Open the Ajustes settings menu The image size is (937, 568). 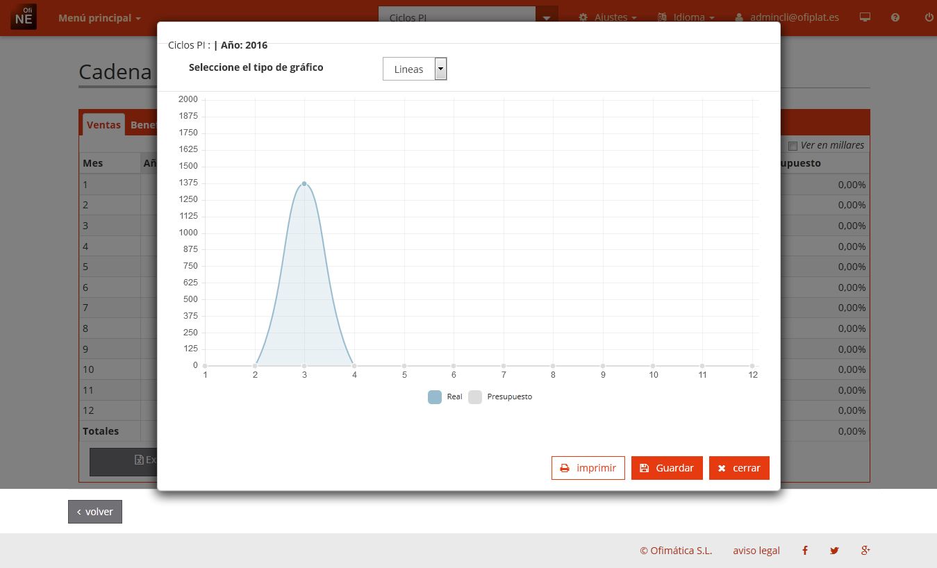[608, 17]
